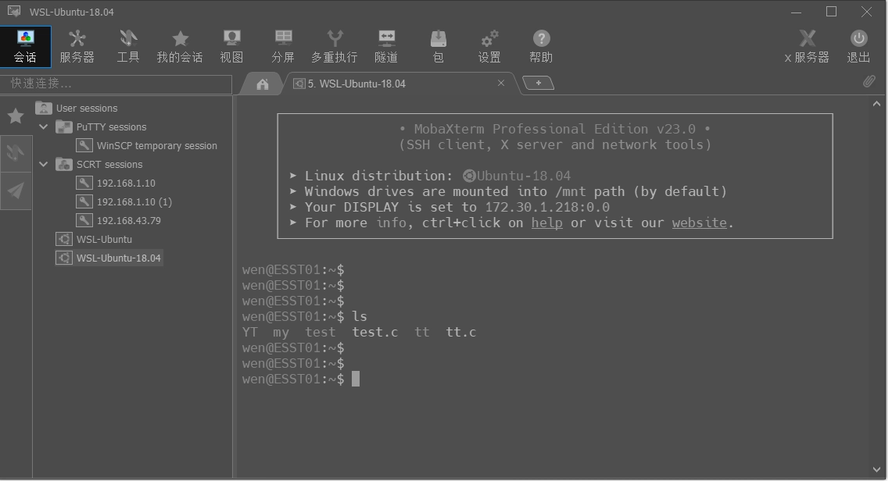This screenshot has height=481, width=892.
Task: Click the MobaXterm window title bar icon
Action: pyautogui.click(x=14, y=12)
